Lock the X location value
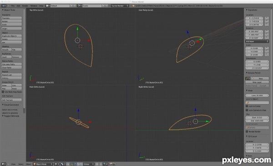Viewport: 273px width, 166px height. [267, 18]
